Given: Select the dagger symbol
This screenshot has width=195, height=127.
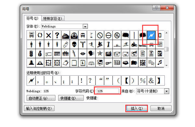Looking at the screenshot, I should tap(74, 54).
